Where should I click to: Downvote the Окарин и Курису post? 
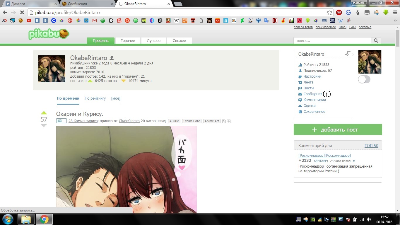click(x=44, y=125)
